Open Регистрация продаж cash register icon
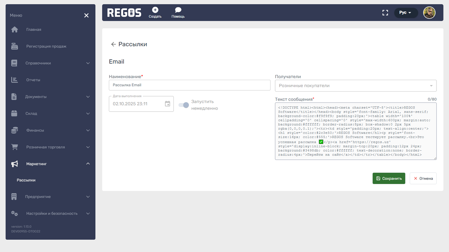The width and height of the screenshot is (449, 252). [15, 46]
